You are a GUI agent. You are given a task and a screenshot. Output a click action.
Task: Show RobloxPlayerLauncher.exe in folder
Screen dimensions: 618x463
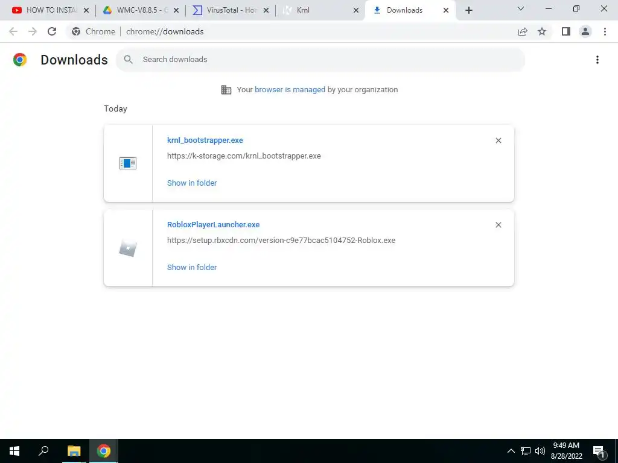[x=192, y=267]
